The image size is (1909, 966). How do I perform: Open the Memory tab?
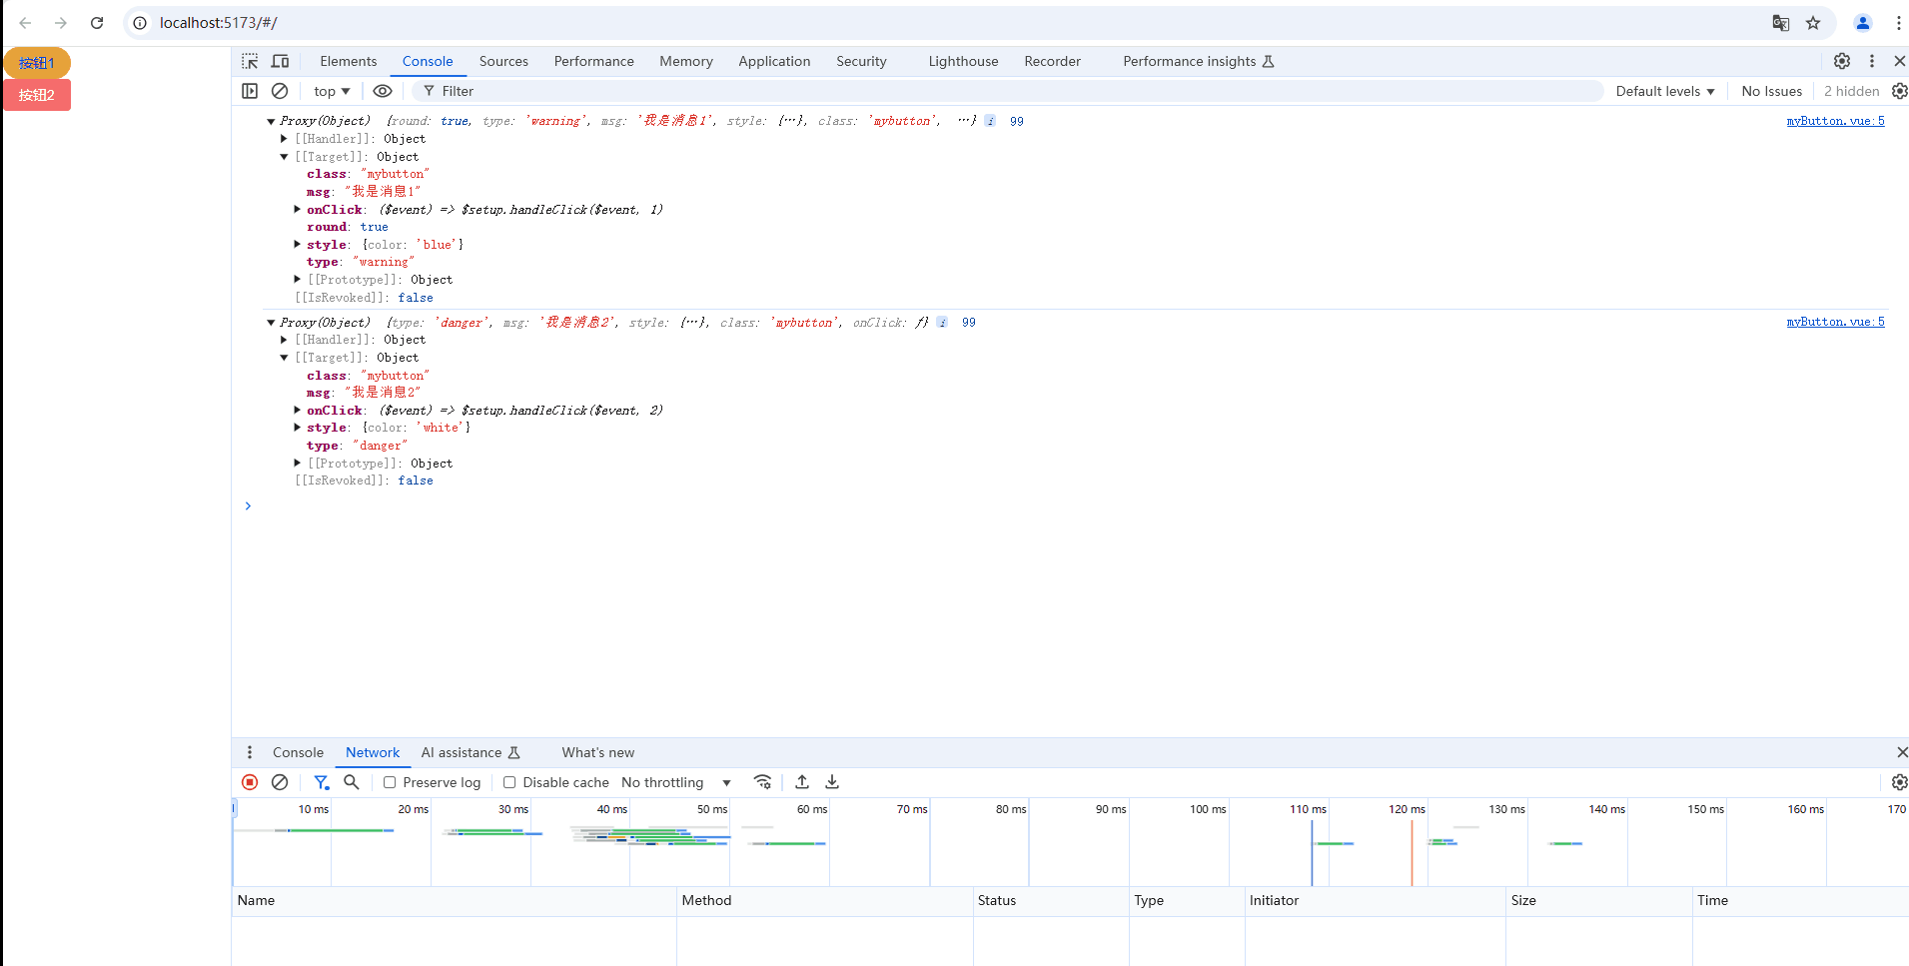pos(686,61)
